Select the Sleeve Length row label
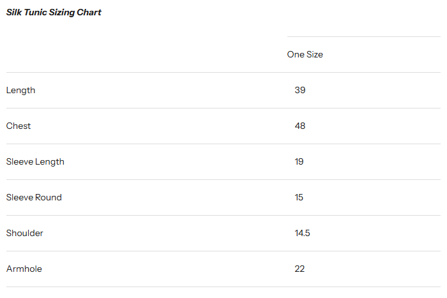 click(x=35, y=162)
